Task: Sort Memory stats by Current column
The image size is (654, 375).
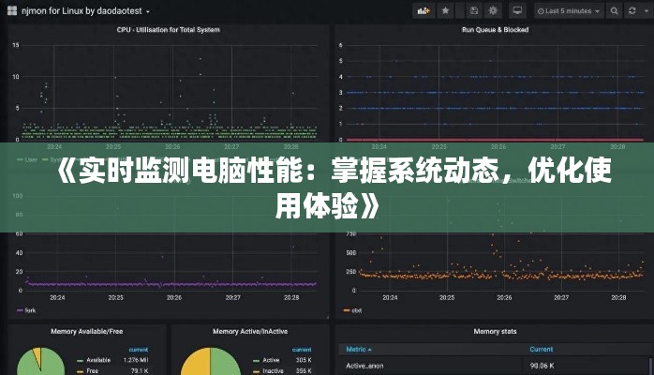Action: [541, 349]
